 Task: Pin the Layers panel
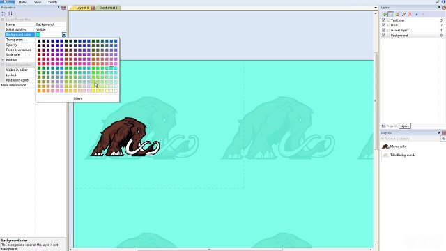tap(439, 8)
